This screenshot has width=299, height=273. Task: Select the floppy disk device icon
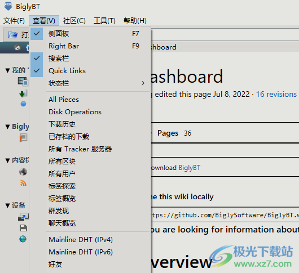(23, 228)
